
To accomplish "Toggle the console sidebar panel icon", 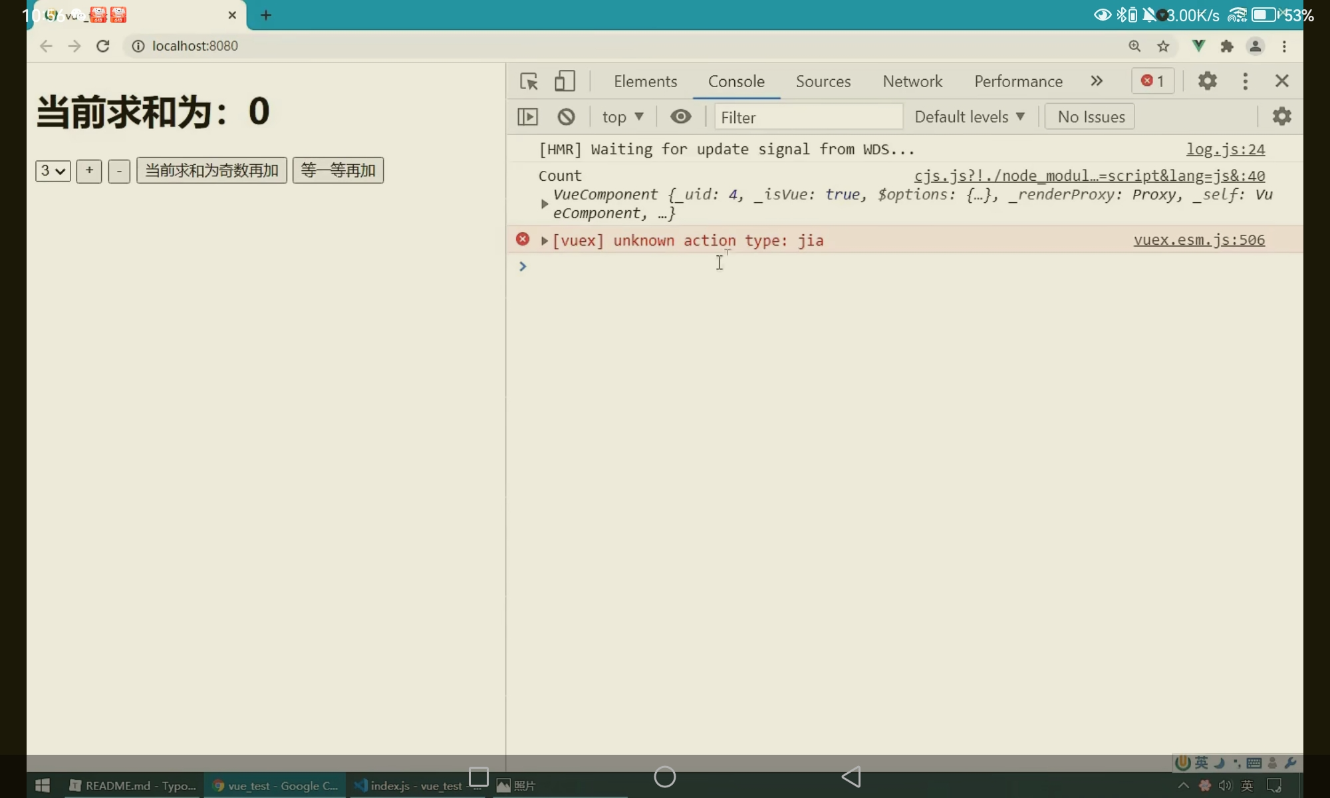I will (527, 117).
